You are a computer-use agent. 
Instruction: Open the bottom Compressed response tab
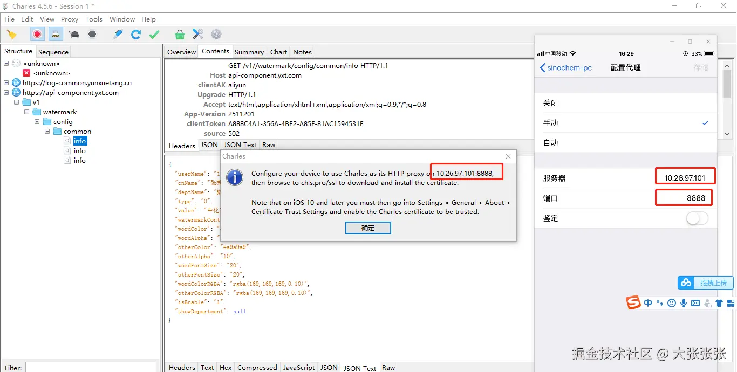point(257,368)
